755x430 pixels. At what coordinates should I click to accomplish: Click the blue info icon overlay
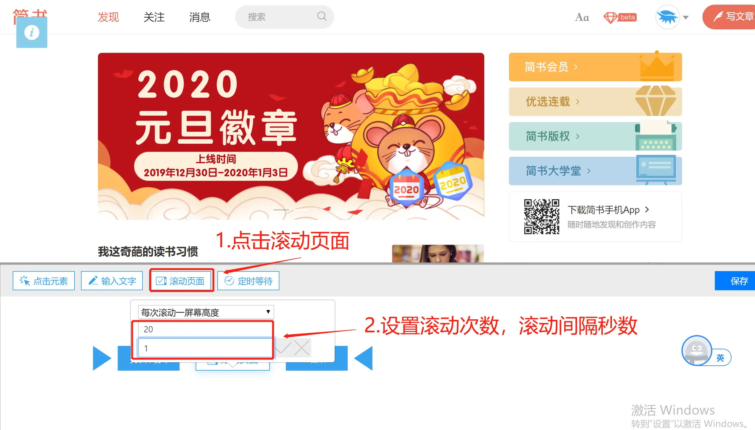pyautogui.click(x=32, y=32)
